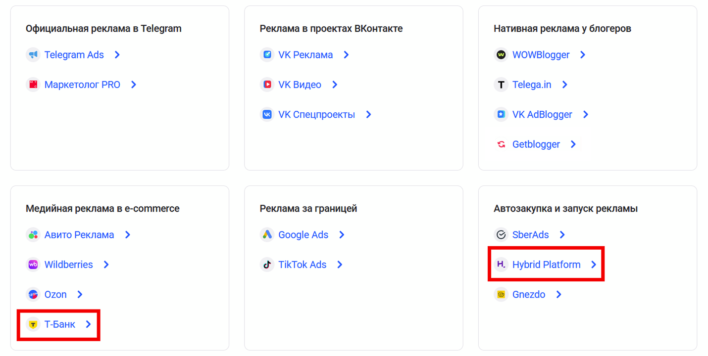708x356 pixels.
Task: Click the chevron after Telega.in
Action: point(565,85)
